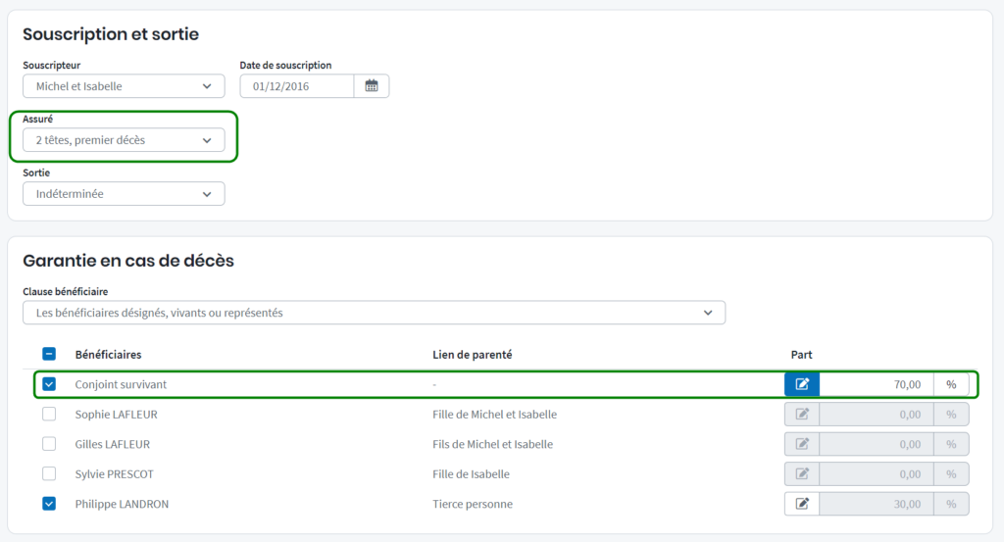Click the edit icon in Sophie LAFLEUR row
This screenshot has height=542, width=1004.
pos(802,415)
